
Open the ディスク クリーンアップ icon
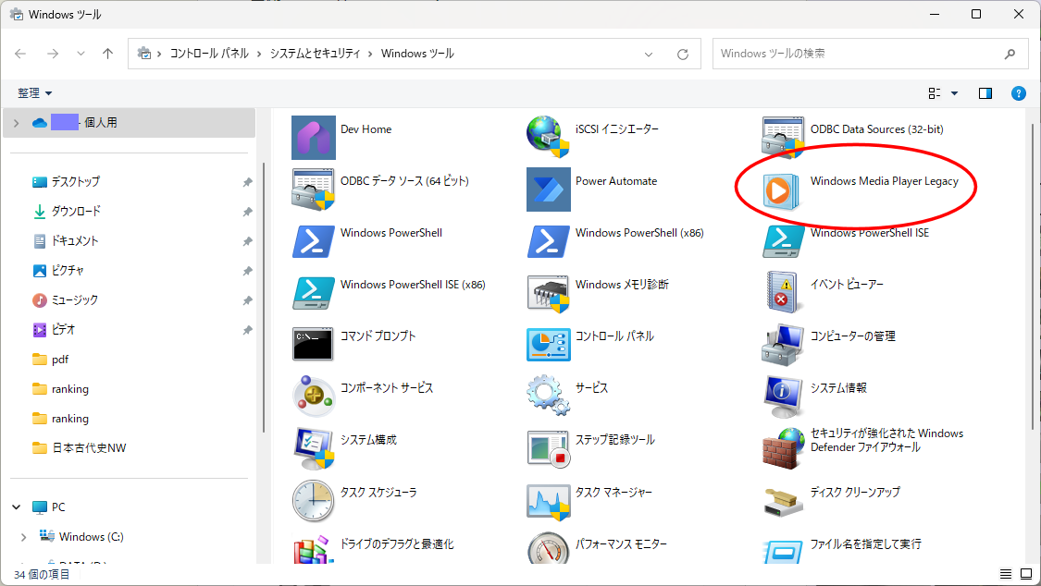click(784, 503)
